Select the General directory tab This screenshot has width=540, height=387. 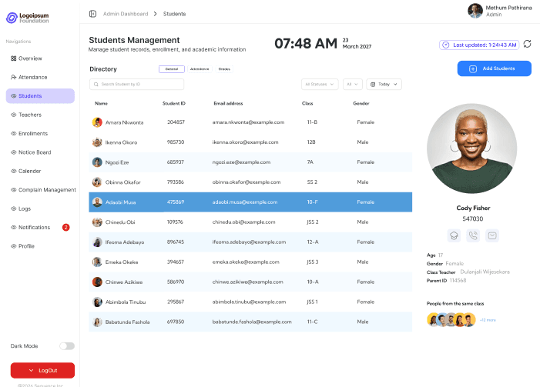tap(172, 69)
